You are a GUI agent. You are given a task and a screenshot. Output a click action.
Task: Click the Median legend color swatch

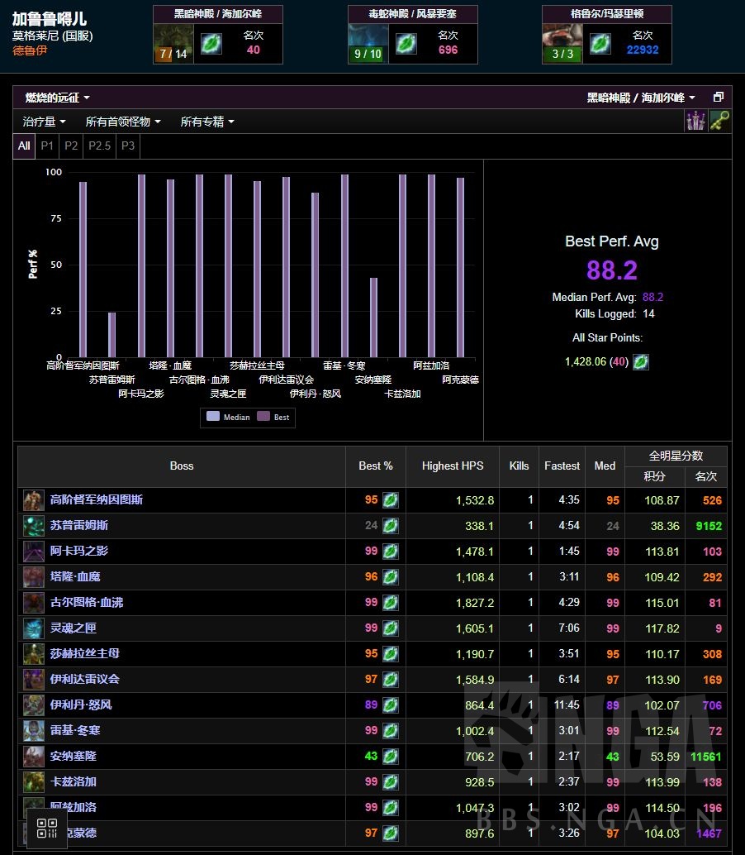[x=213, y=418]
